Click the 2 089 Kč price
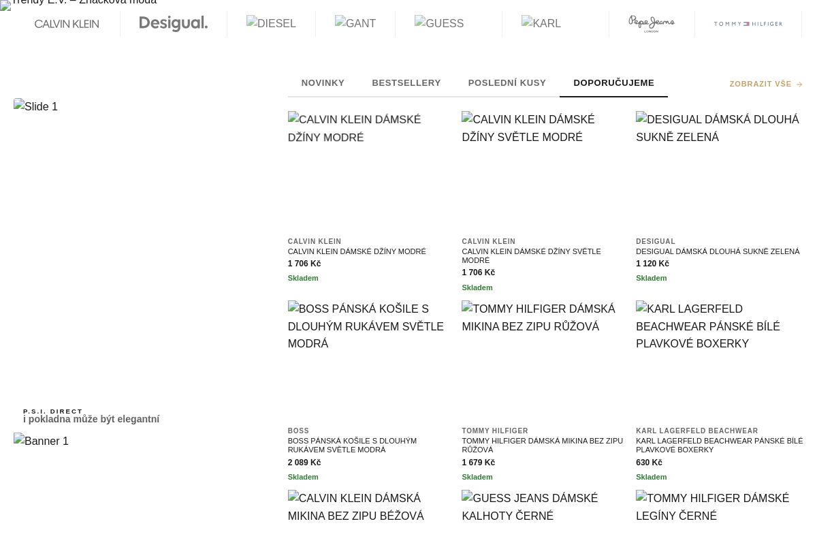This screenshot has height=545, width=817. (x=304, y=463)
